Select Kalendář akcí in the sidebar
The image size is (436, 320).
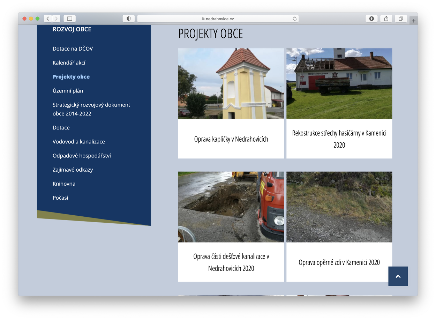coord(69,63)
